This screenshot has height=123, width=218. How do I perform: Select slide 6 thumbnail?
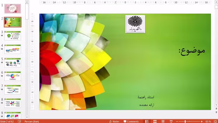(x=12, y=76)
